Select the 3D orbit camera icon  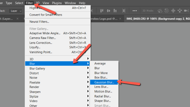pos(160,11)
